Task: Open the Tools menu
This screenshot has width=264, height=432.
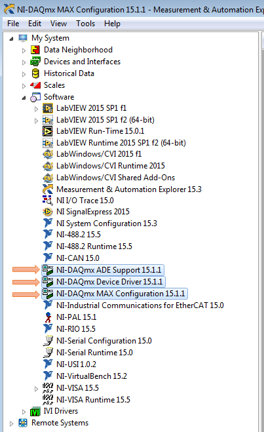Action: 86,24
